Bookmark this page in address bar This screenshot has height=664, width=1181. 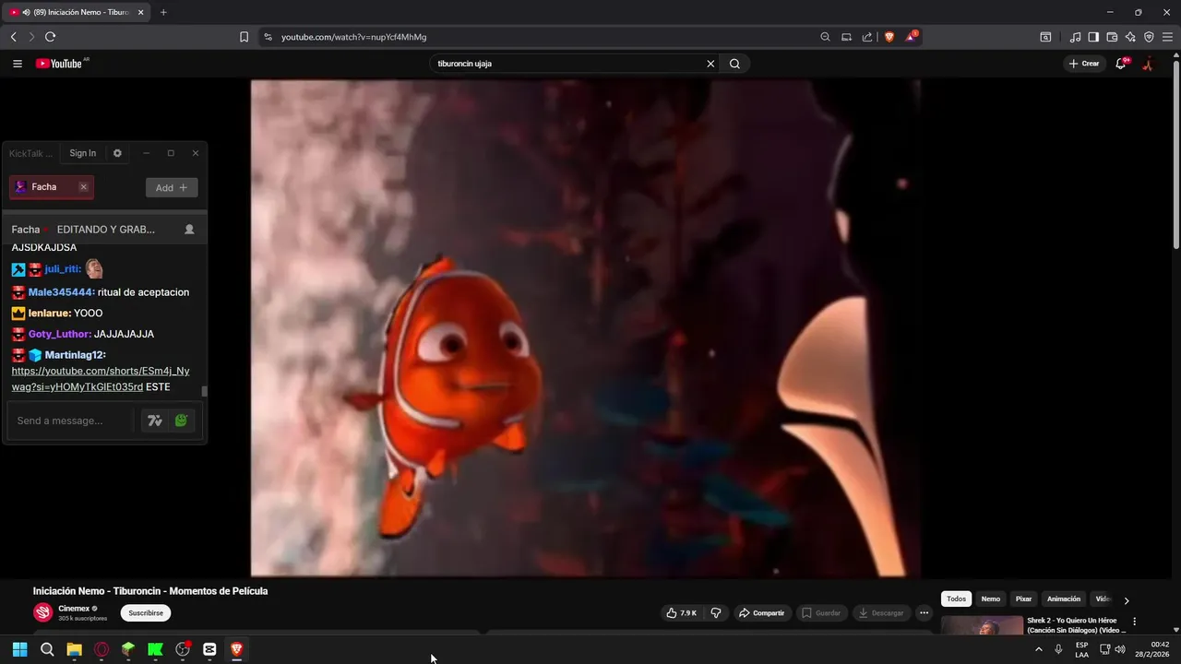[244, 37]
